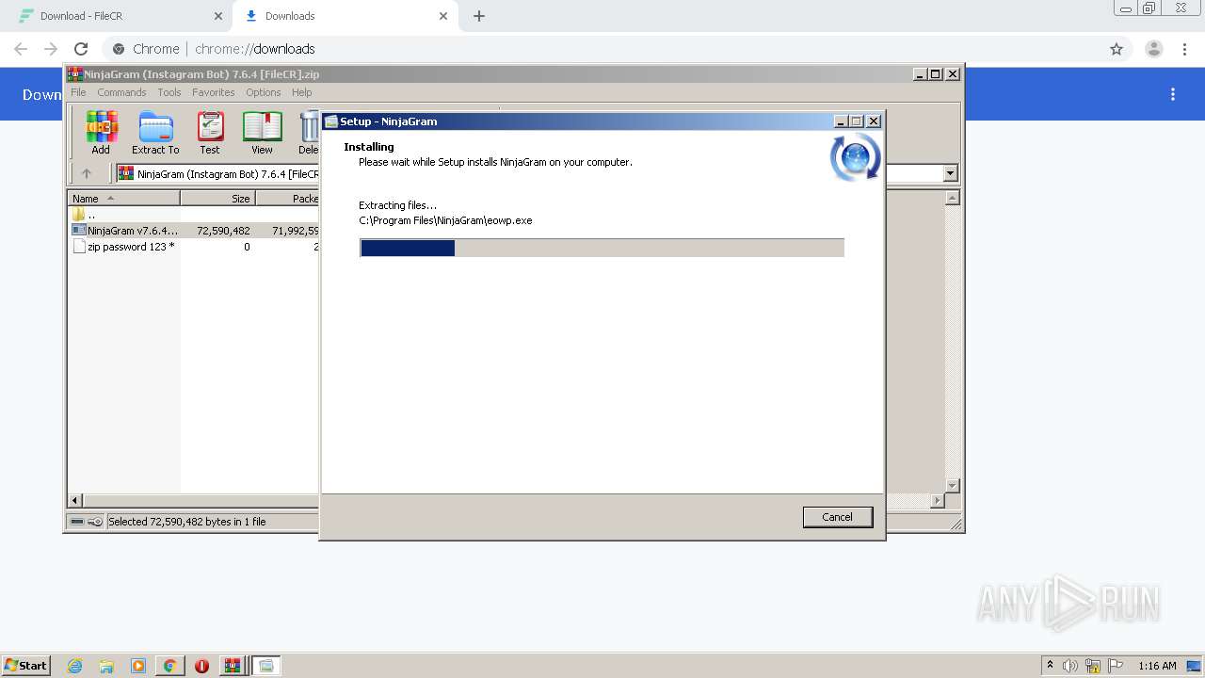Open the Help menu in WinRAR
Viewport: 1205px width, 678px height.
pyautogui.click(x=301, y=92)
